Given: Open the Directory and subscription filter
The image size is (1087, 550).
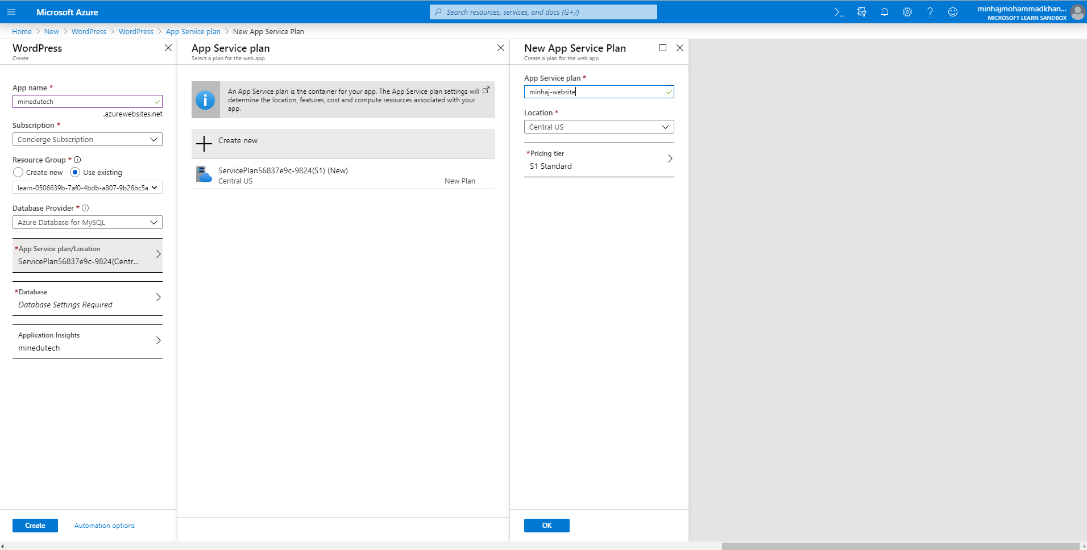Looking at the screenshot, I should click(862, 12).
